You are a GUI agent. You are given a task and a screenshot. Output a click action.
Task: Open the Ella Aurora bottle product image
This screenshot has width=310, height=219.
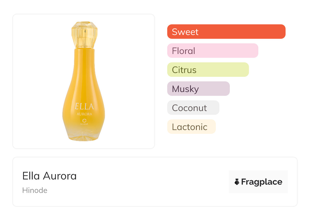84,84
